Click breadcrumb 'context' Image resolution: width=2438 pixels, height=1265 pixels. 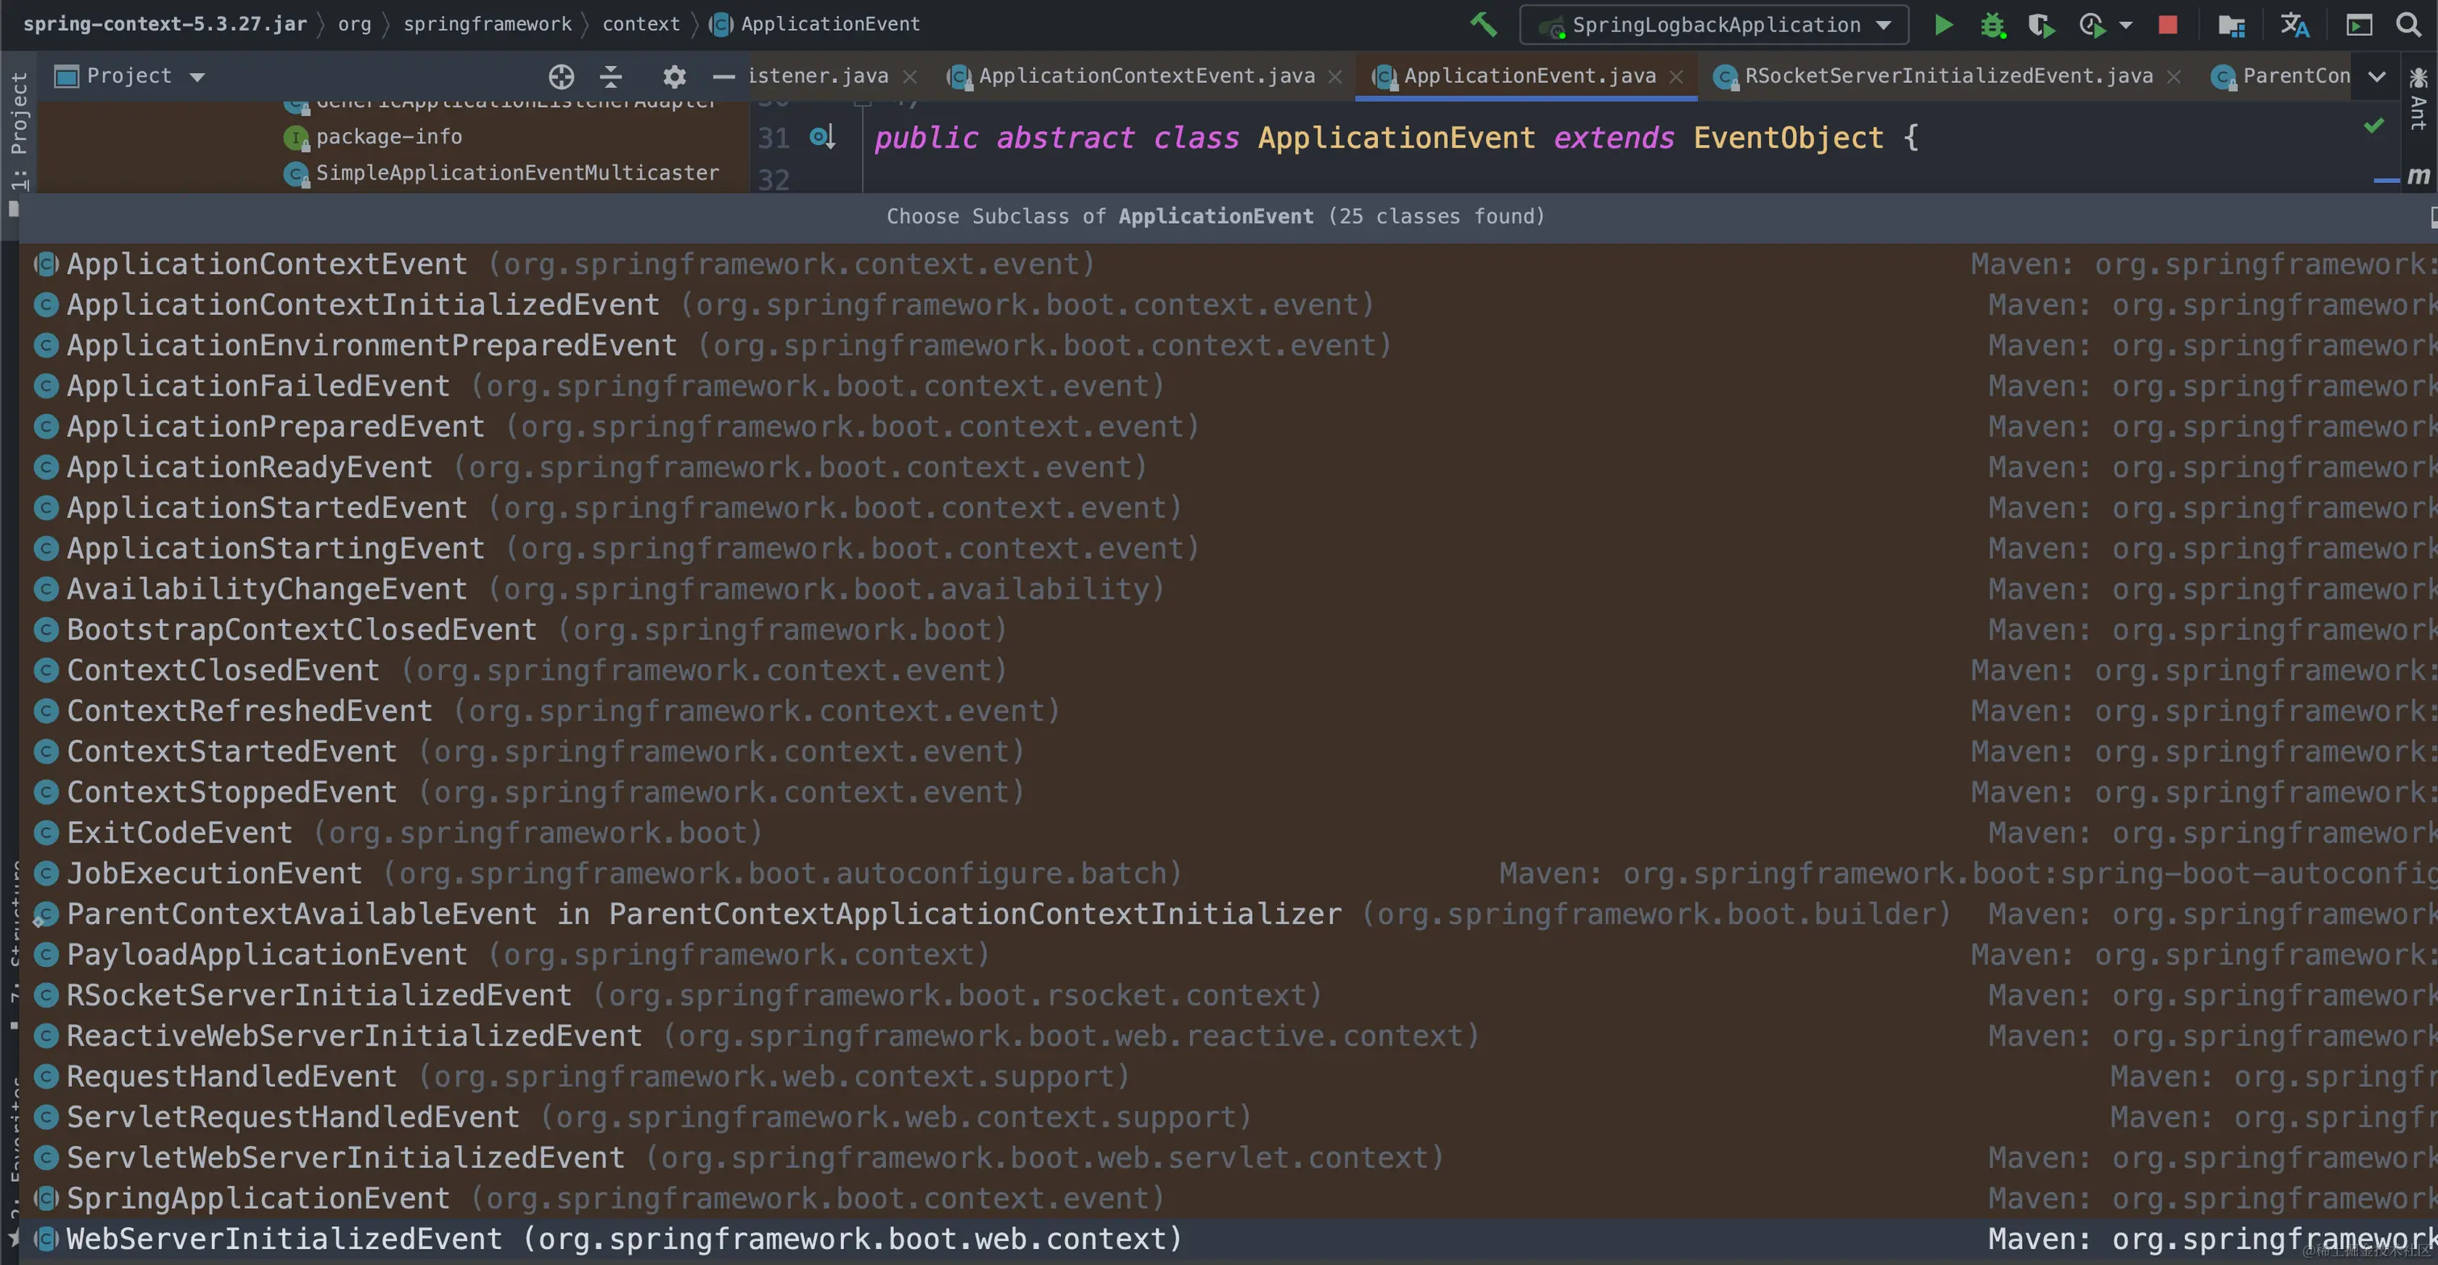[641, 23]
